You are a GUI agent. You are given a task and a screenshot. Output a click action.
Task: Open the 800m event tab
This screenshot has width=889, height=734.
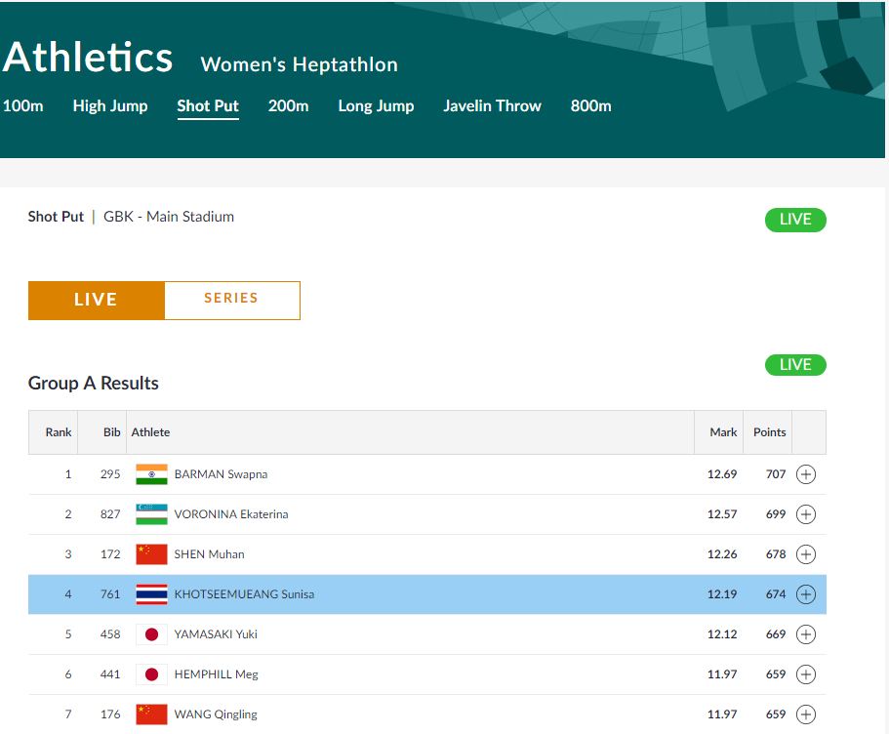click(x=590, y=106)
